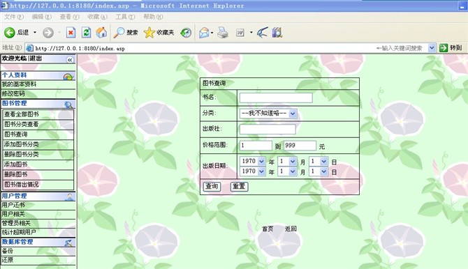
Task: Open 我的基本资料 in sidebar
Action: (19, 84)
